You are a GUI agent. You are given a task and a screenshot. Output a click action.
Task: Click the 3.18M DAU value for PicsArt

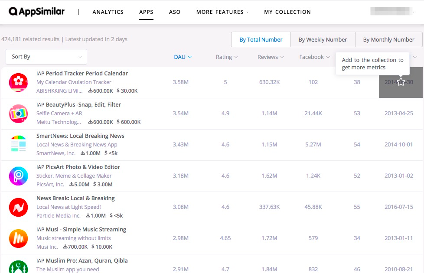click(181, 176)
